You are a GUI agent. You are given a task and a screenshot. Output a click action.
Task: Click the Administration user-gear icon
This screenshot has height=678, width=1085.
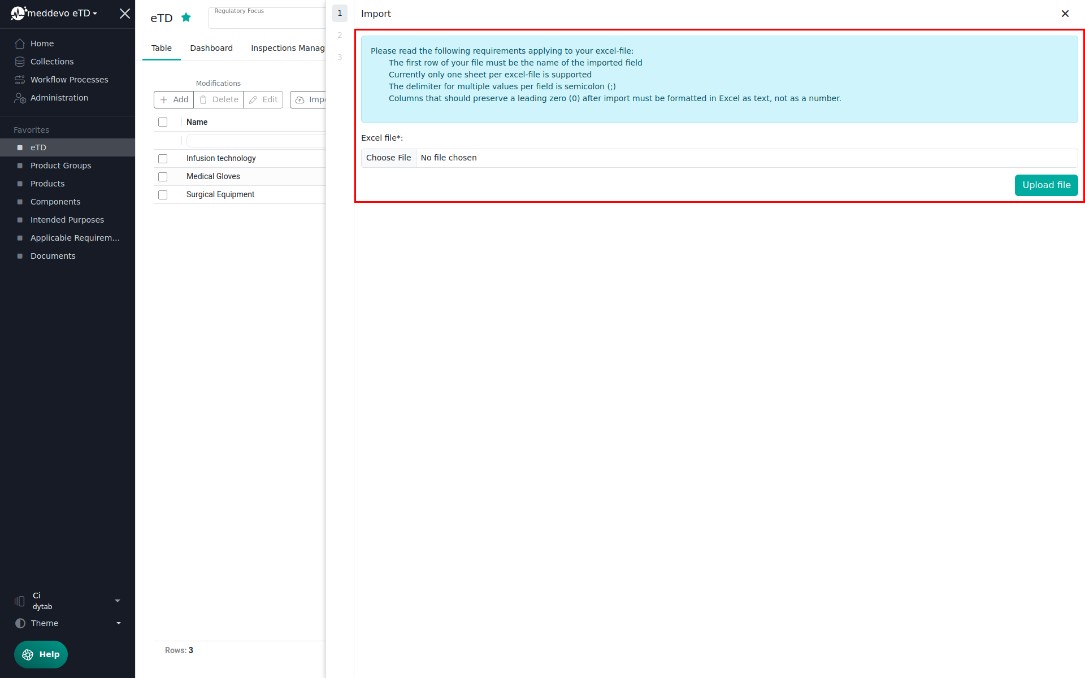pyautogui.click(x=20, y=98)
